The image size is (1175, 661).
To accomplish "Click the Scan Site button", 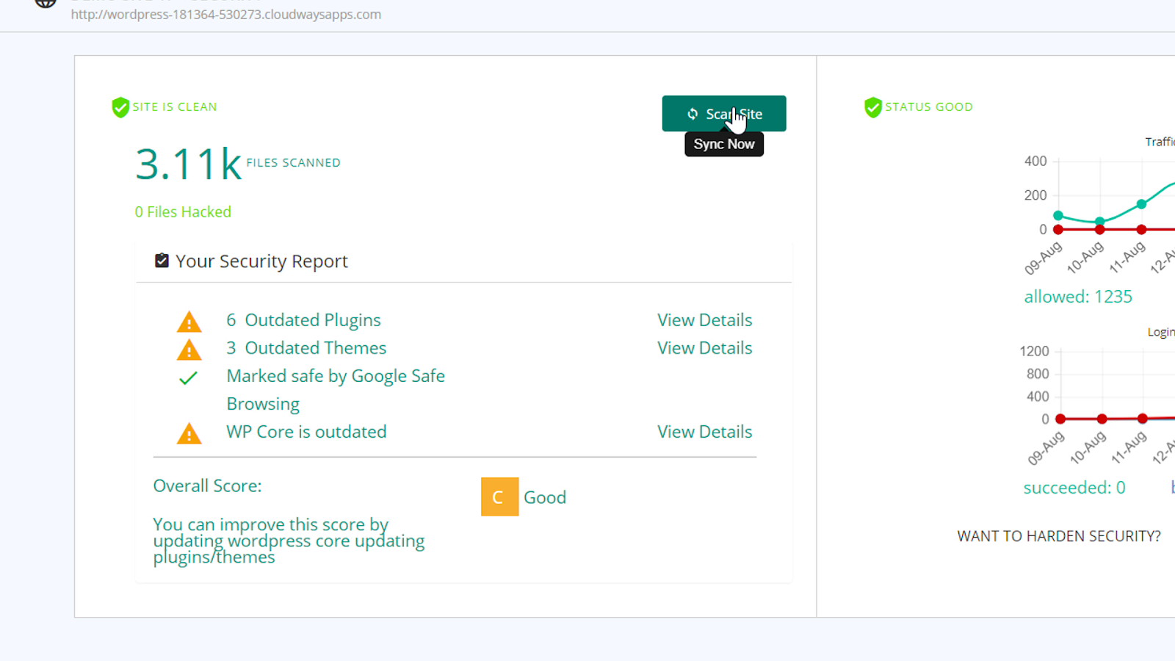I will point(723,114).
